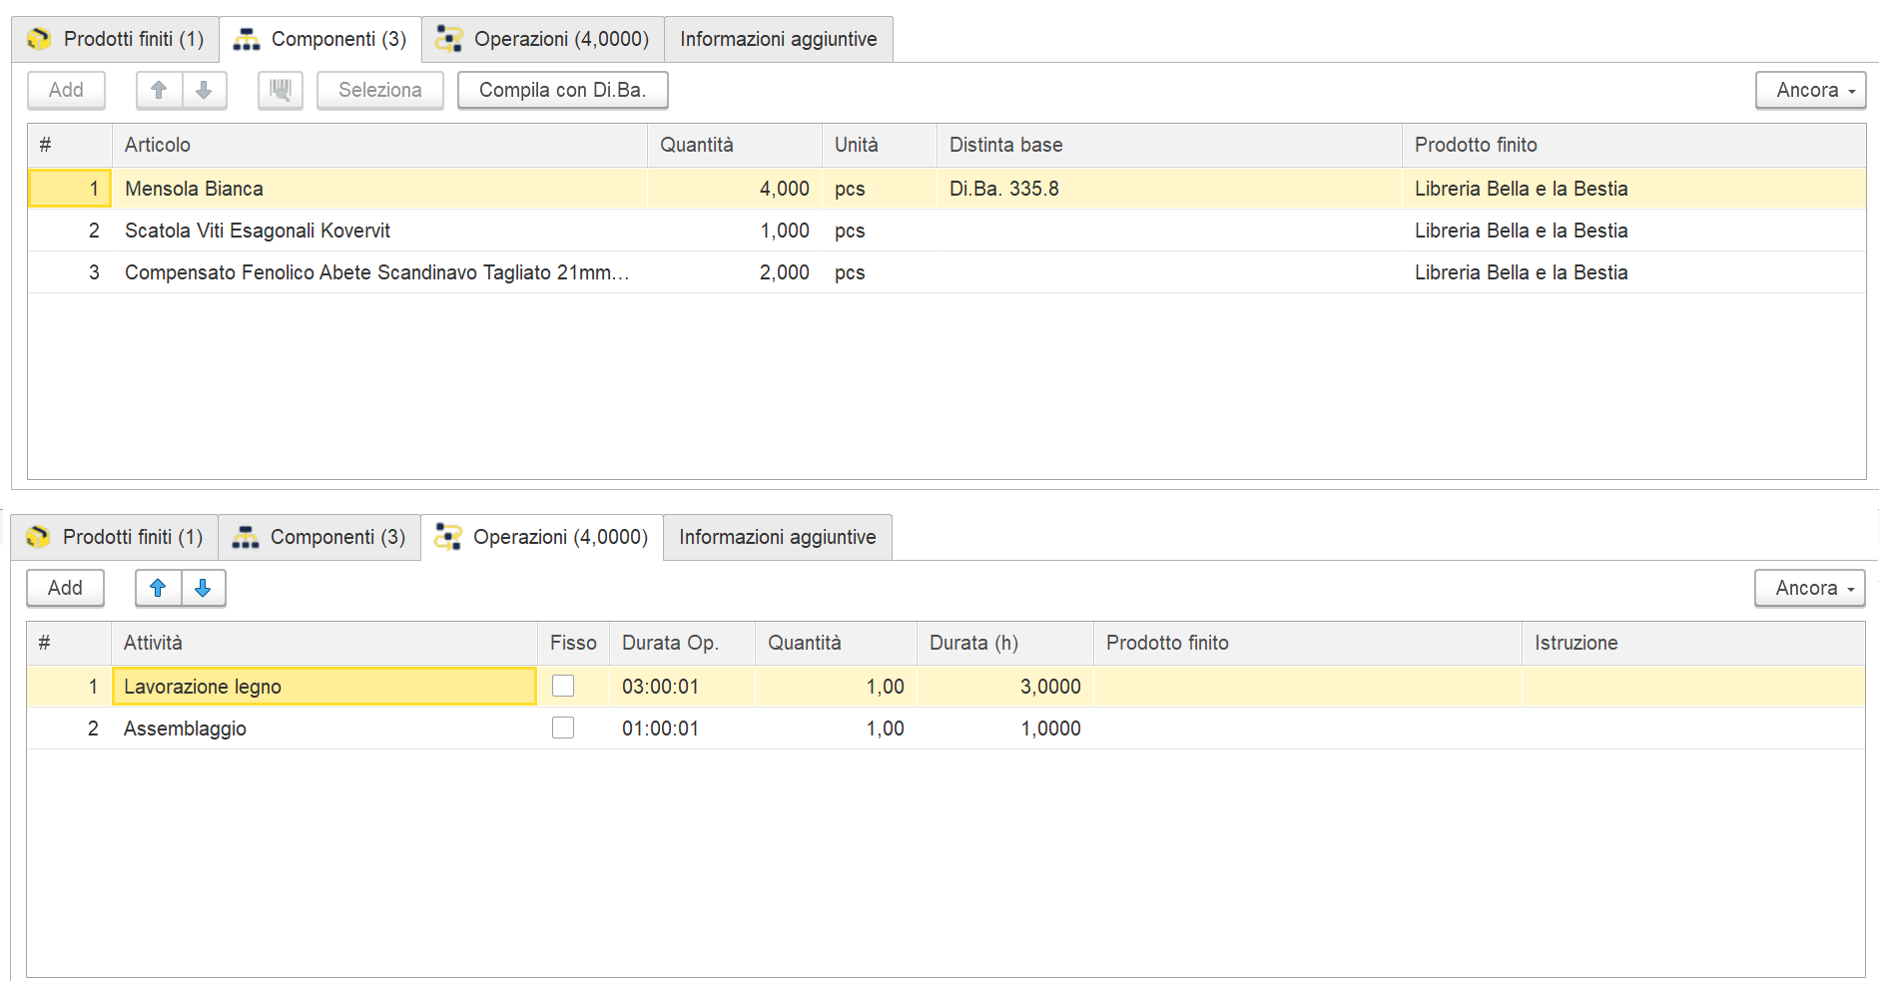The width and height of the screenshot is (1879, 981).
Task: Open Ancora dropdown in lower Operazioni panel
Action: (x=1809, y=588)
